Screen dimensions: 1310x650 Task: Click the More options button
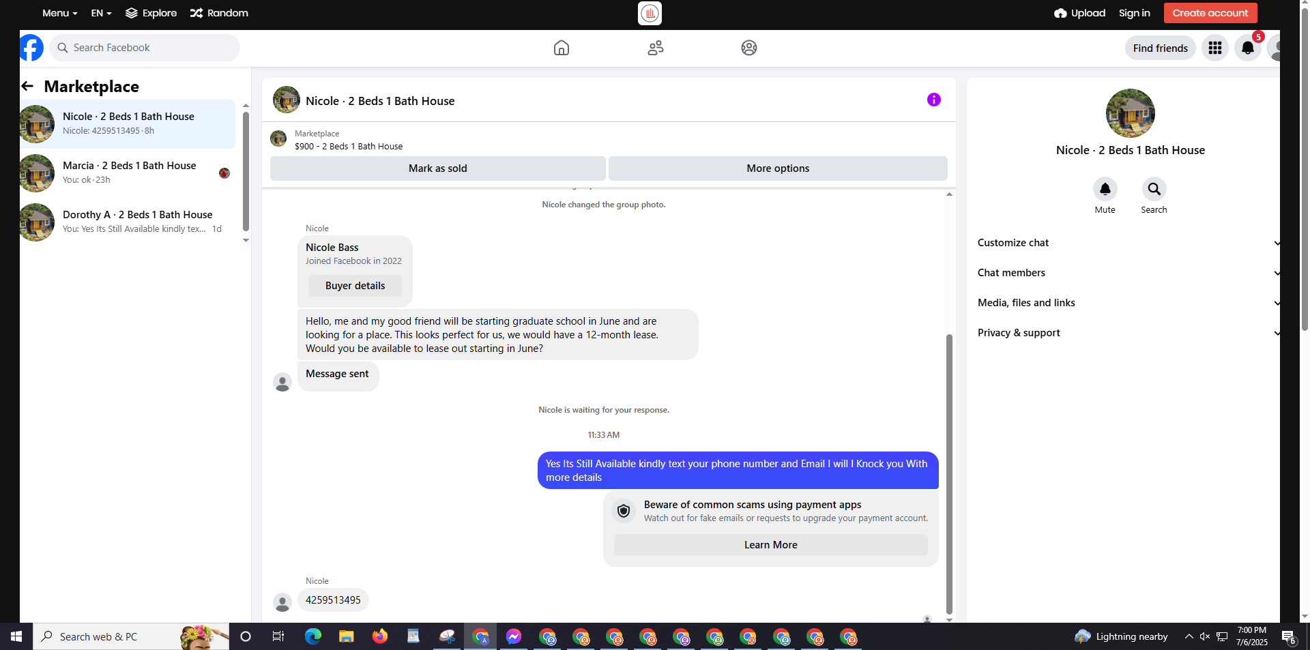pyautogui.click(x=778, y=168)
